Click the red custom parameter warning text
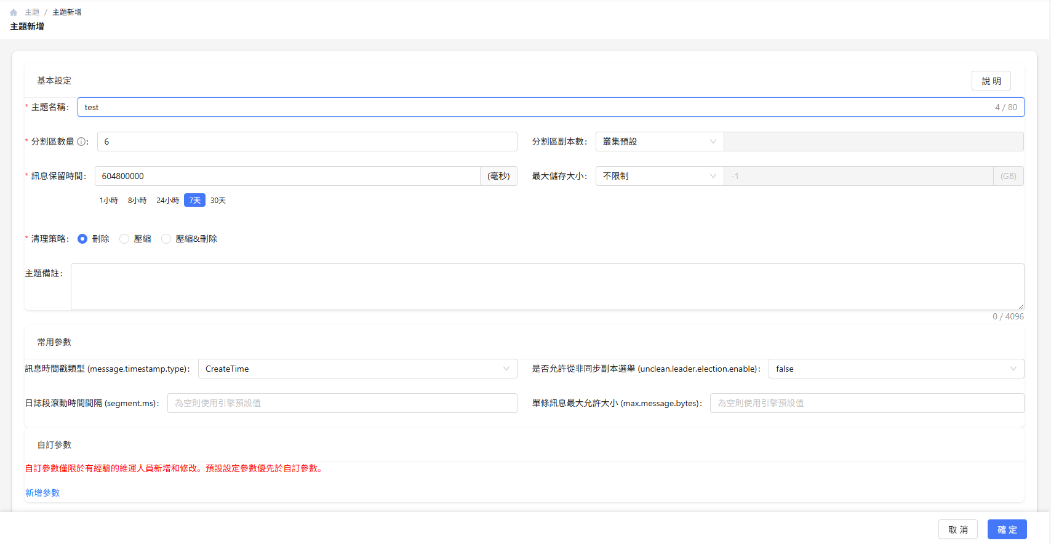This screenshot has height=544, width=1051. (175, 468)
